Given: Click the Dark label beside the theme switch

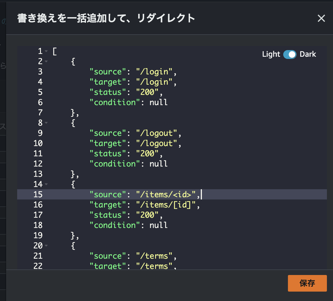Looking at the screenshot, I should pos(308,55).
